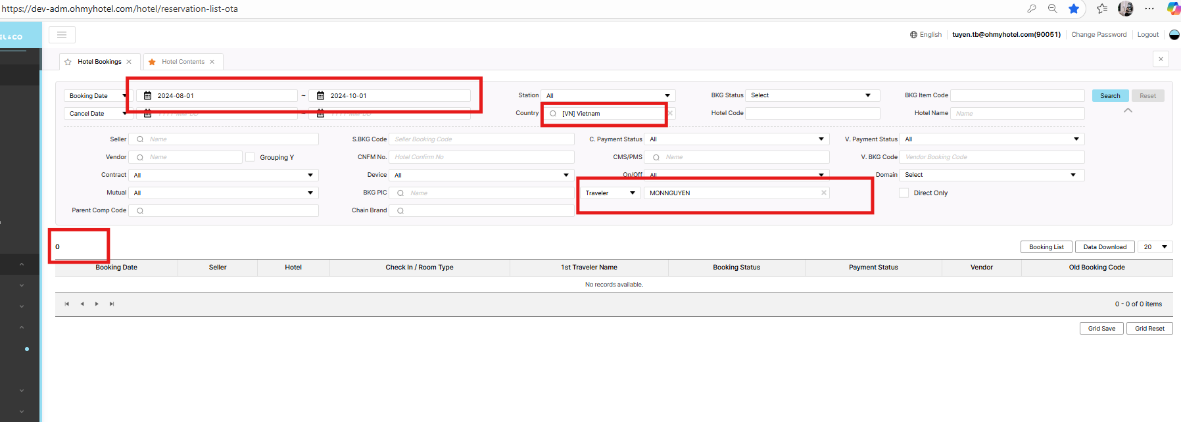Sort by Booking Date column header

pyautogui.click(x=116, y=268)
